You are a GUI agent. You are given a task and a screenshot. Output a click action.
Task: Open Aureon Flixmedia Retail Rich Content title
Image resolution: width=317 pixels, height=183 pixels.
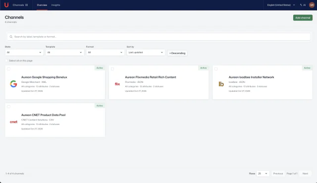point(151,77)
